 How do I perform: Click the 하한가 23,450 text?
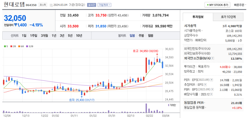(x=118, y=26)
